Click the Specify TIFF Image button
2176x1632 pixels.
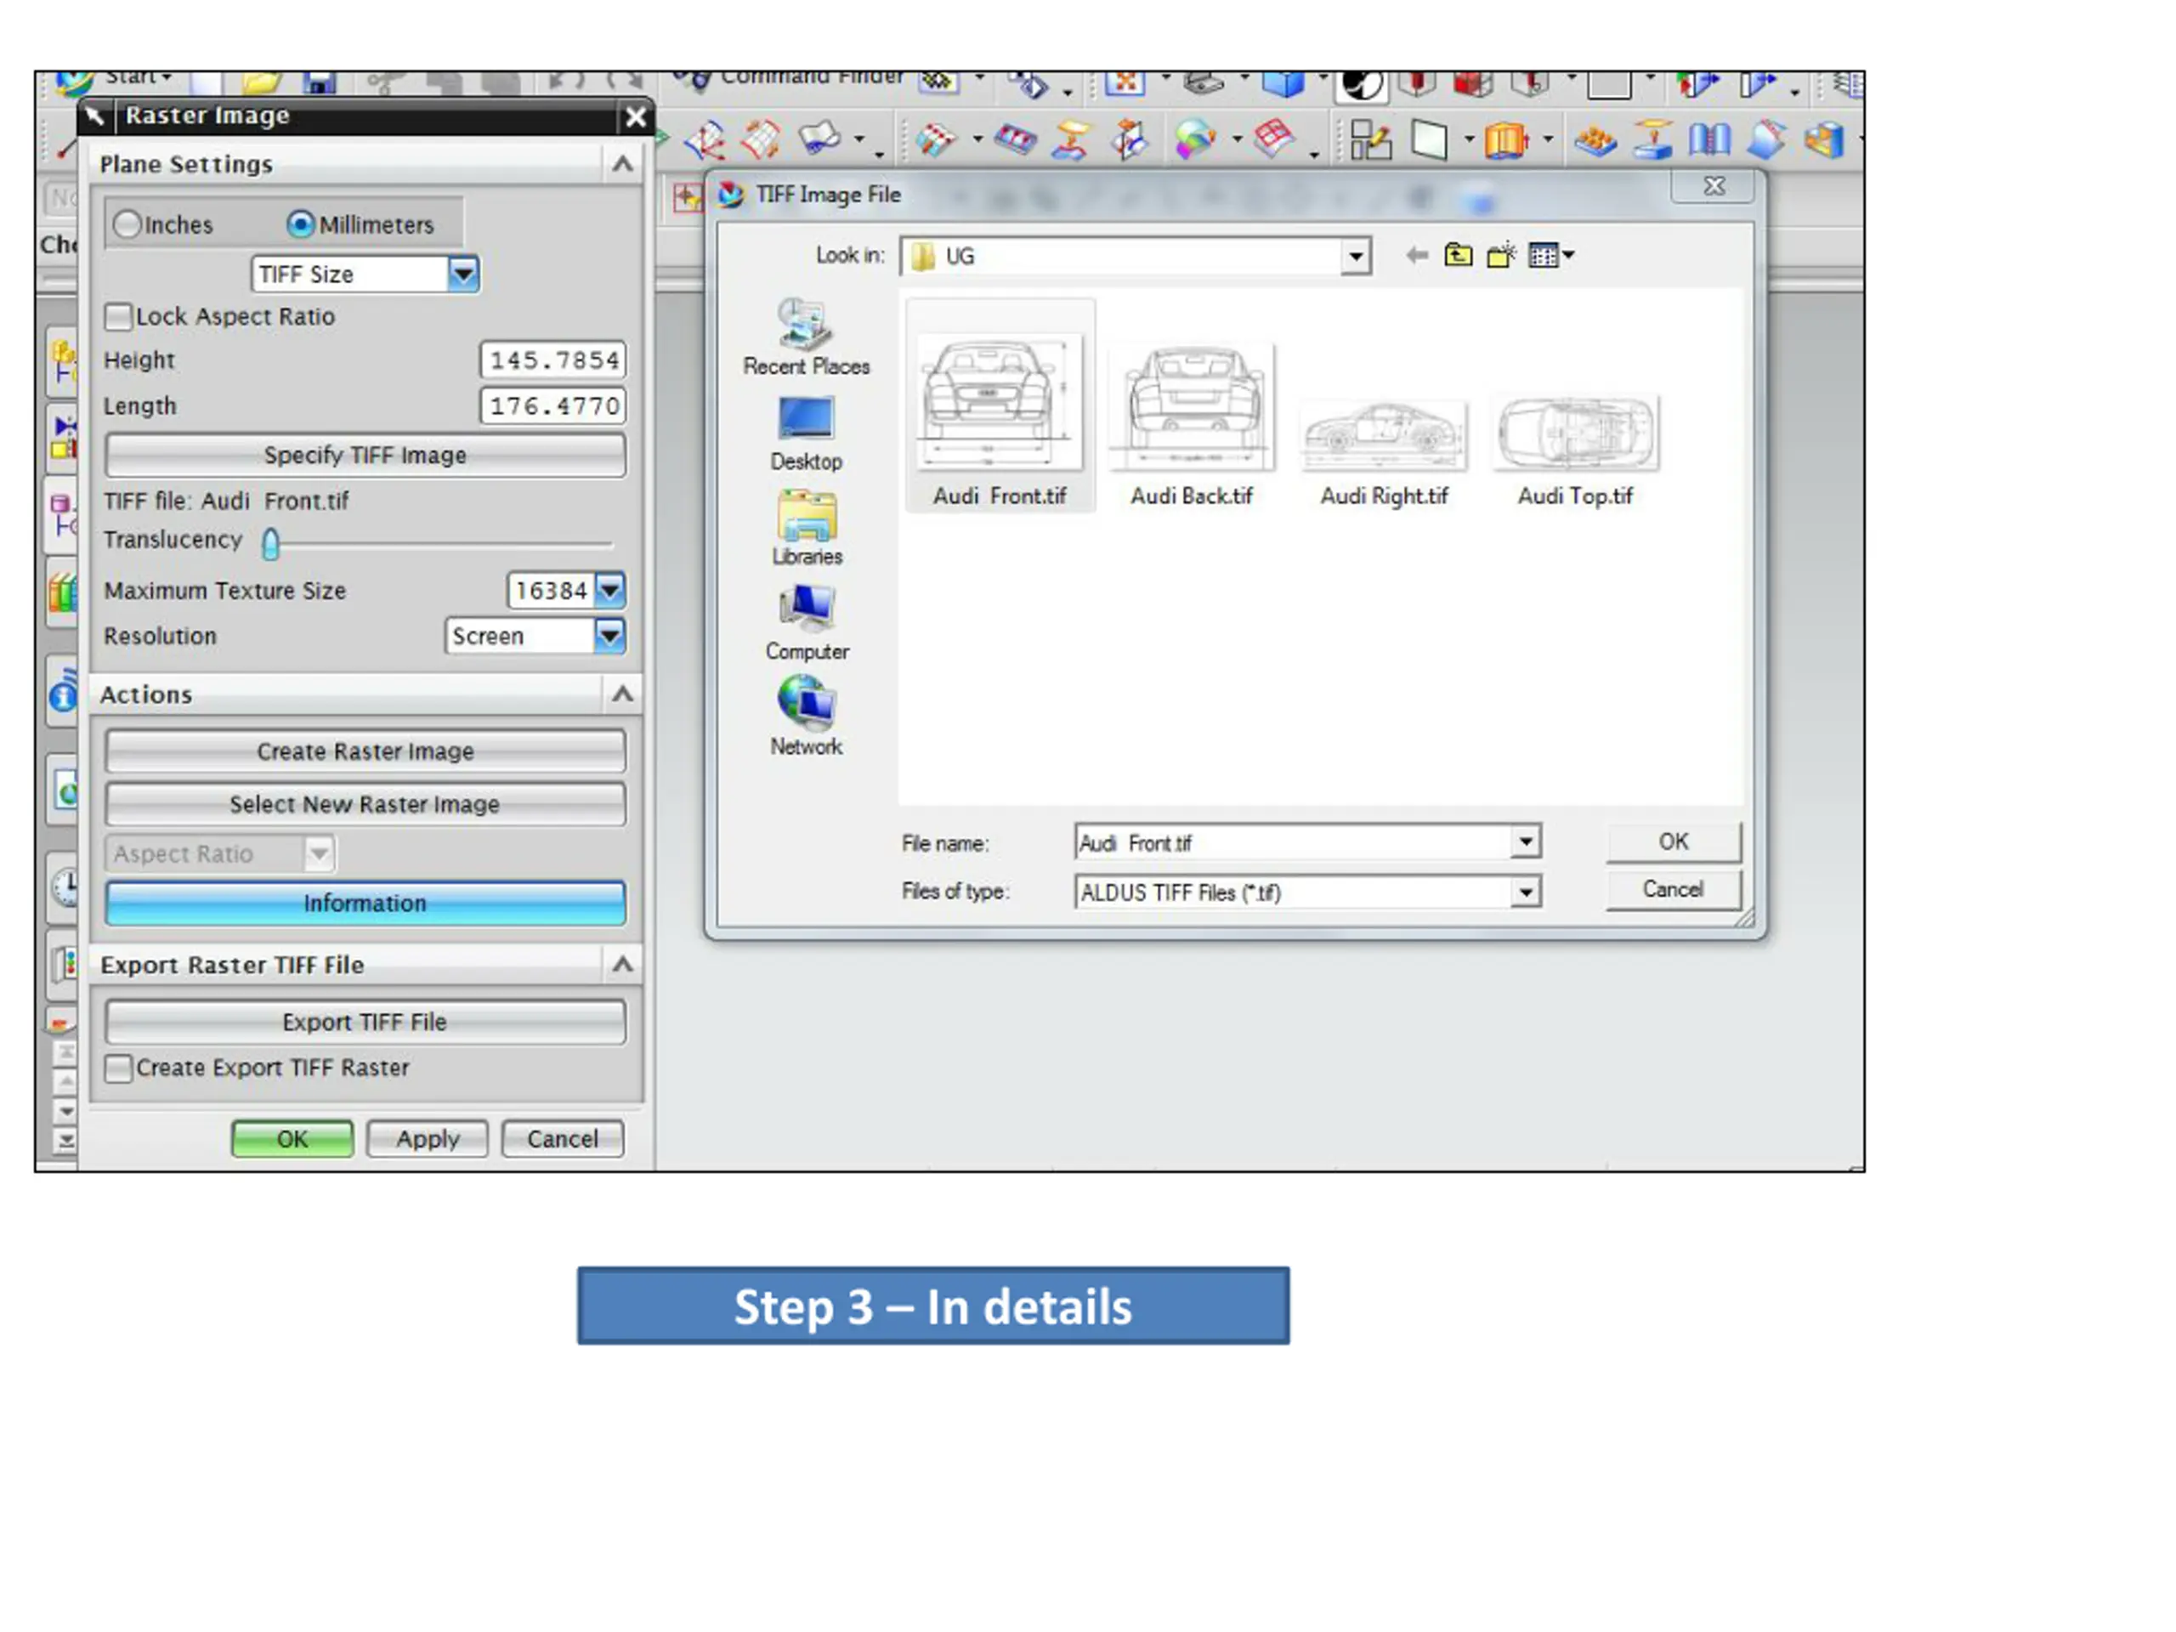tap(365, 456)
